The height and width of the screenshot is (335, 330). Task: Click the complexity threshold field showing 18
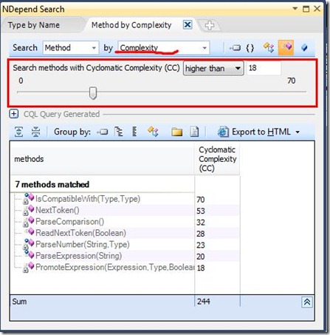point(264,68)
